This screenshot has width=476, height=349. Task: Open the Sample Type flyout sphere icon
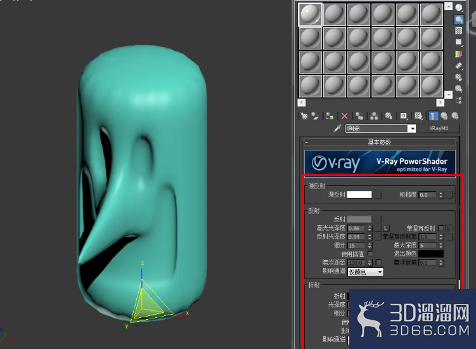(459, 7)
